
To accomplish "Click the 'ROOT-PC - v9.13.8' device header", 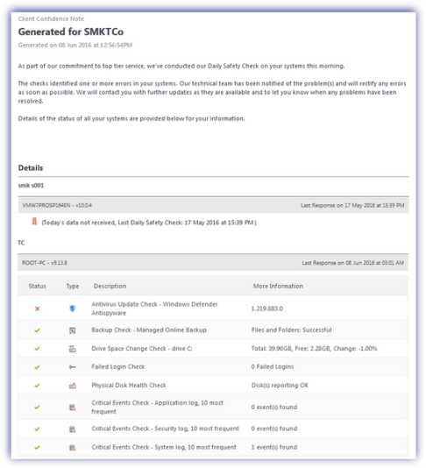I will pyautogui.click(x=45, y=263).
